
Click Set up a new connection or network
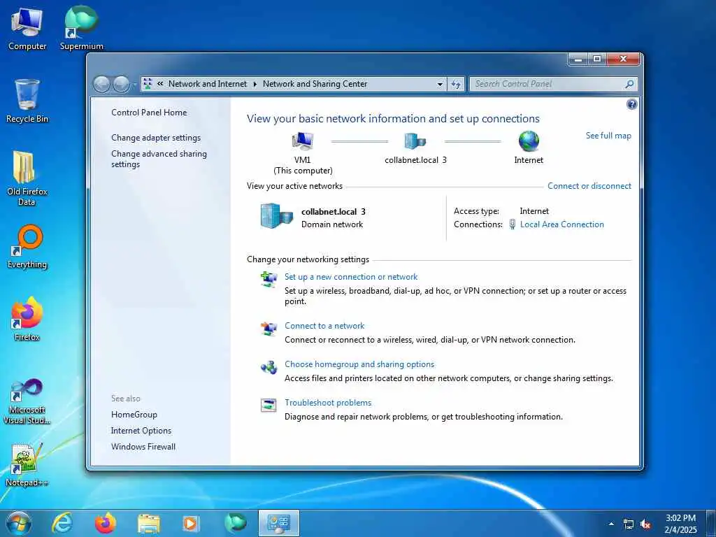pos(351,277)
